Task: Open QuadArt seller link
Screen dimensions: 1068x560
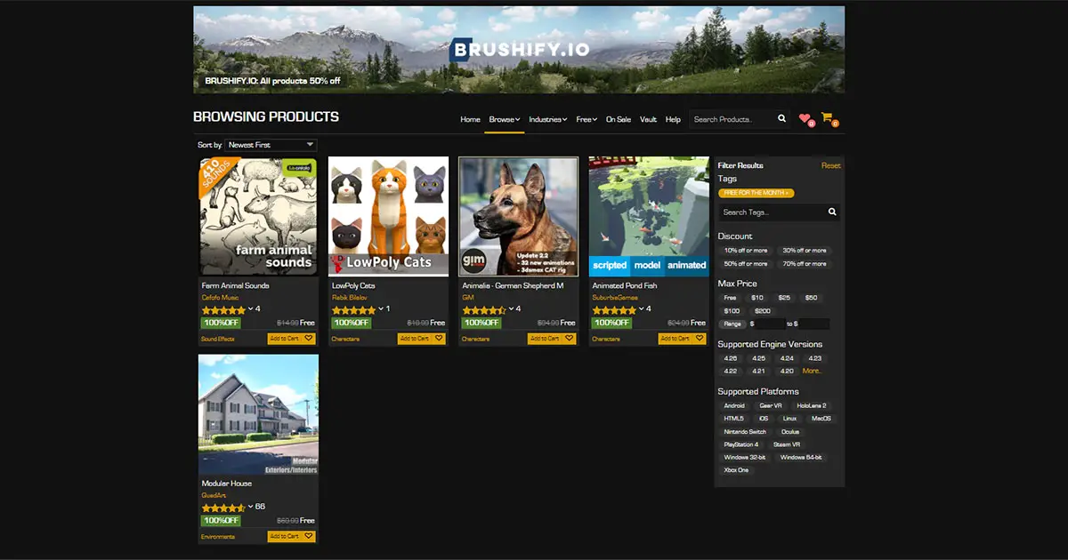Action: (214, 495)
